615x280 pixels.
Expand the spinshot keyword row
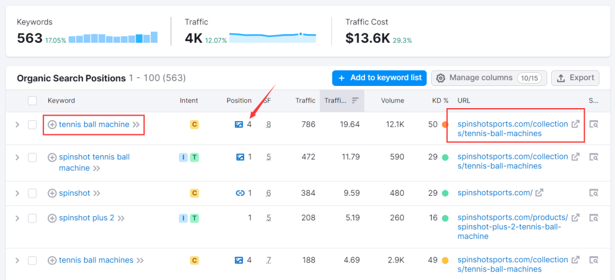(x=17, y=193)
